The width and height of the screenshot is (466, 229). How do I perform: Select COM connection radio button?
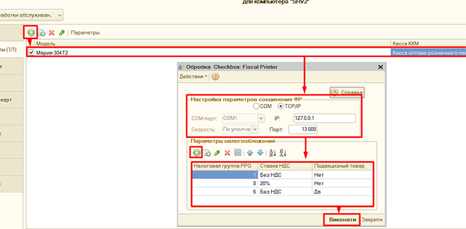point(256,106)
